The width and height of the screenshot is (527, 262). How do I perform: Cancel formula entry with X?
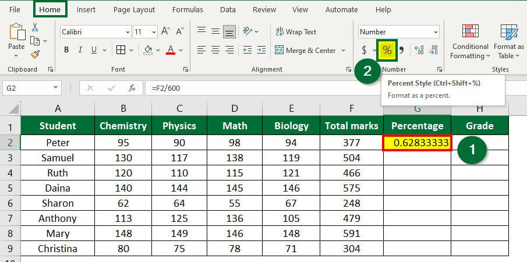(x=90, y=88)
